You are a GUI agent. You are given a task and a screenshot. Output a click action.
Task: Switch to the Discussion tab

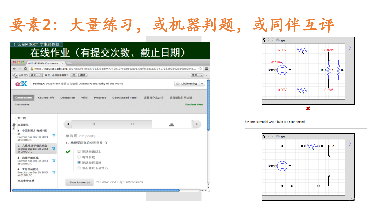pos(68,98)
